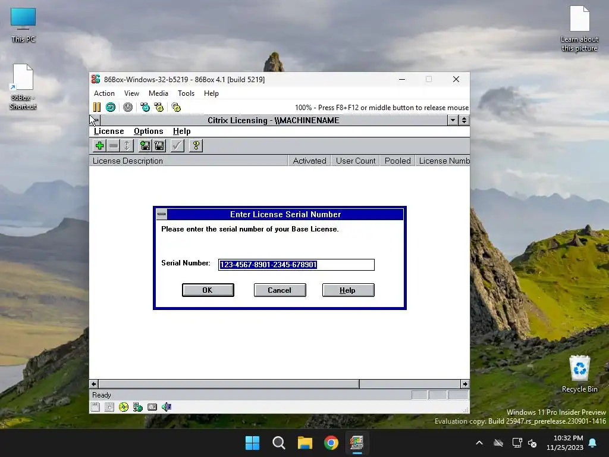The height and width of the screenshot is (457, 609).
Task: Open the License menu in Citrix Licensing
Action: click(x=109, y=132)
